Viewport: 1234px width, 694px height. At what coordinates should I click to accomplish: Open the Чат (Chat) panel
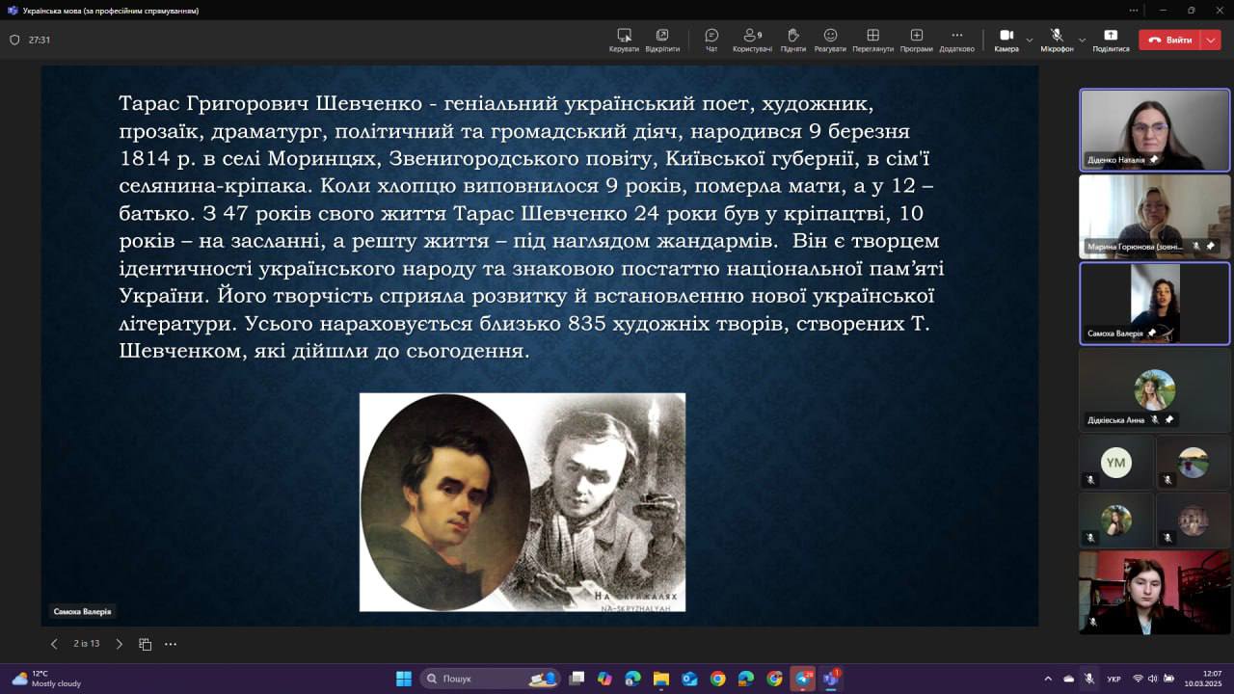click(x=711, y=40)
